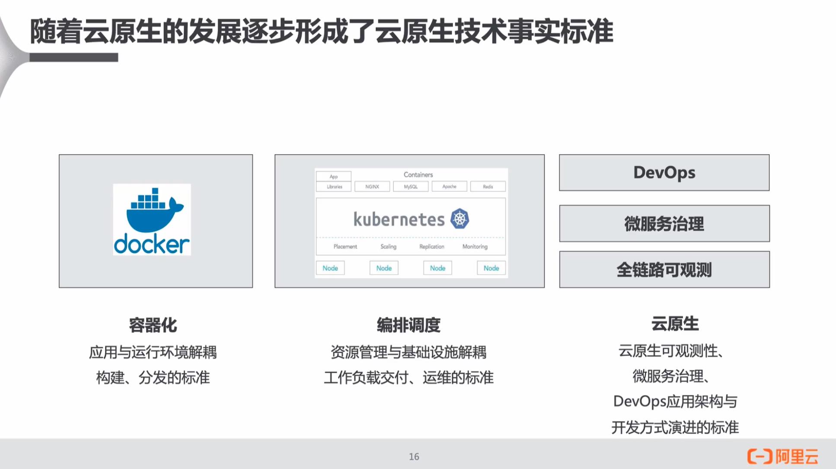
Task: Click the kubernetes wordmark text
Action: coord(399,219)
